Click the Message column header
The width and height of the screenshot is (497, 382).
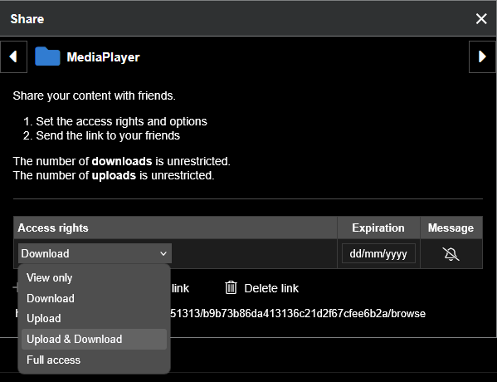tap(451, 228)
